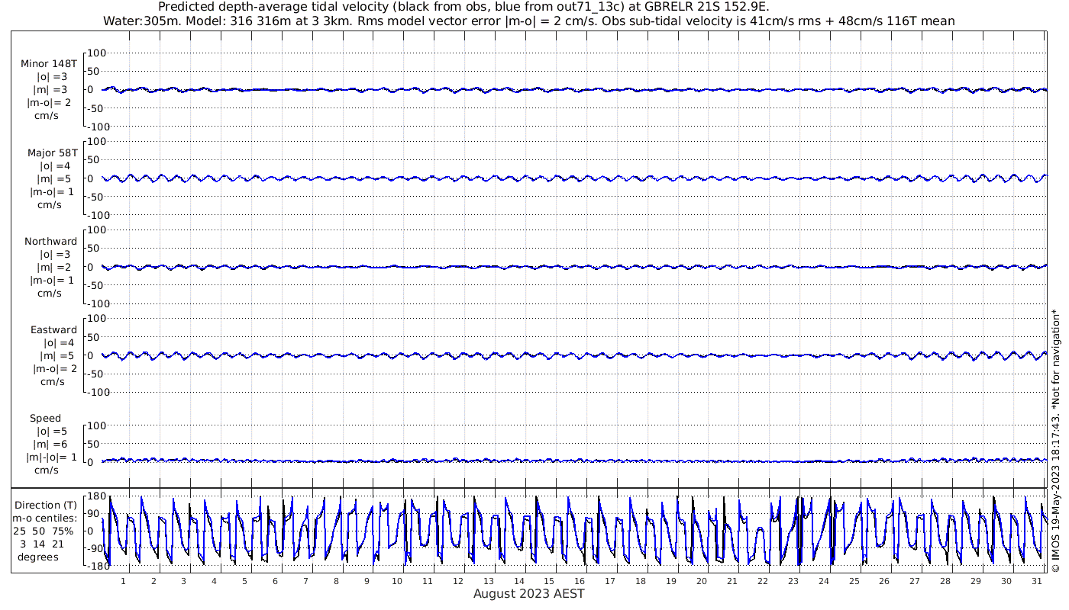This screenshot has height=610, width=1069.
Task: Click day tick label '23' on the date axis
Action: coord(793,581)
